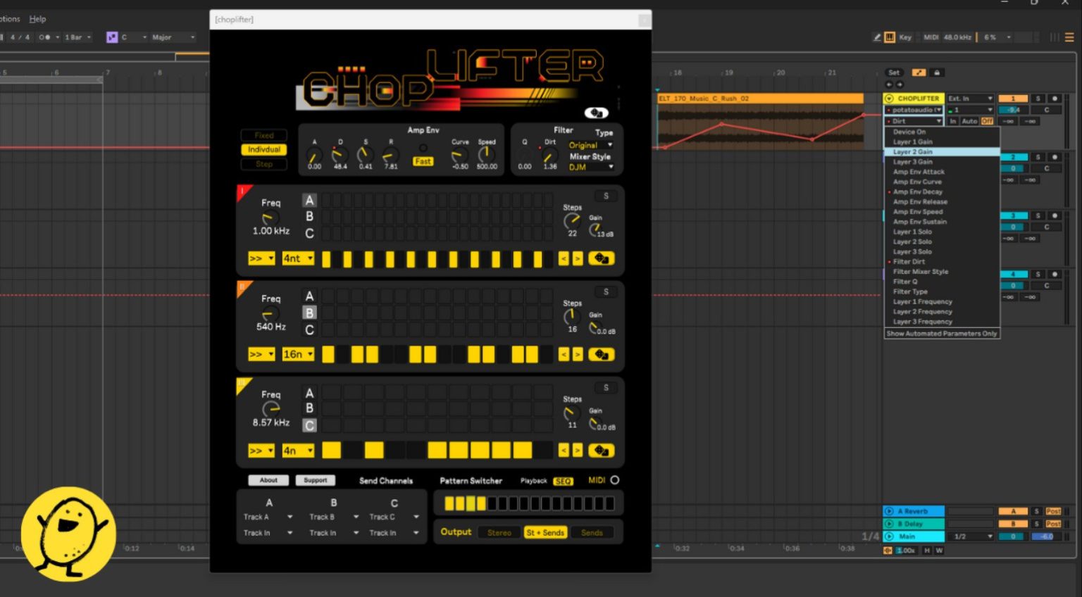Randomize layer 1 pattern with dice

(x=601, y=259)
